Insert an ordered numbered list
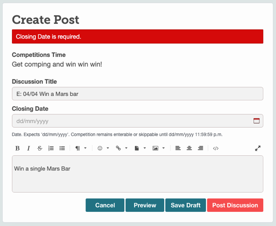The width and height of the screenshot is (276, 226). pos(51,148)
